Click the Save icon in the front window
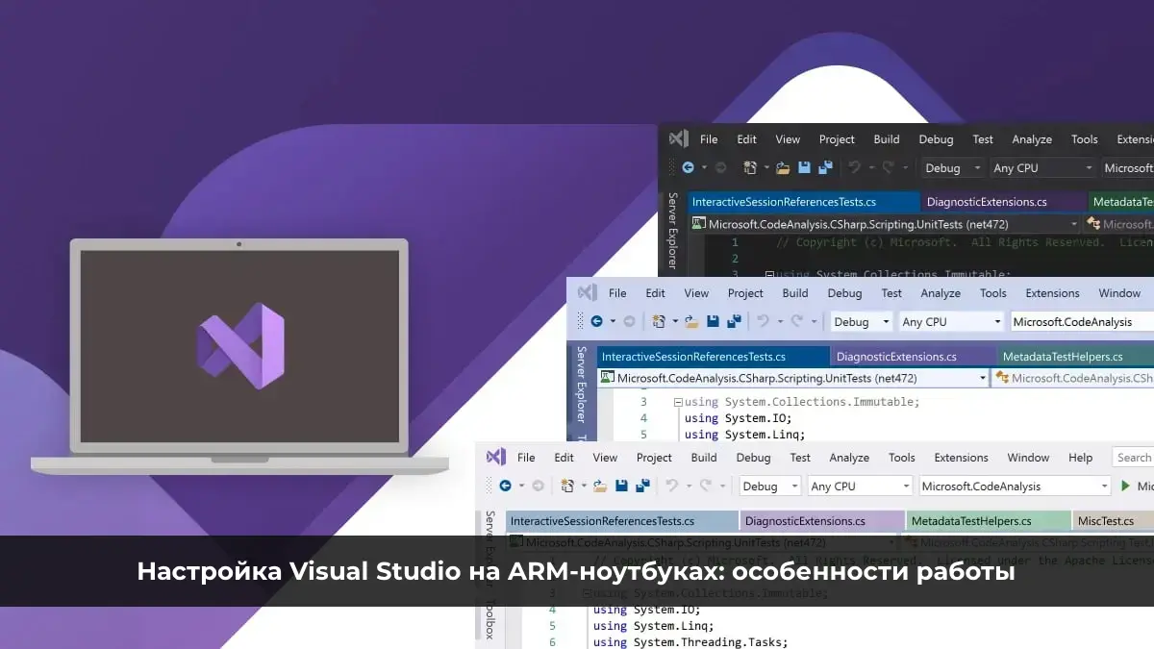 (x=621, y=487)
